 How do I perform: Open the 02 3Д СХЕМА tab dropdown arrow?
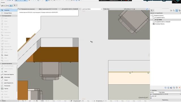[x=101, y=9]
